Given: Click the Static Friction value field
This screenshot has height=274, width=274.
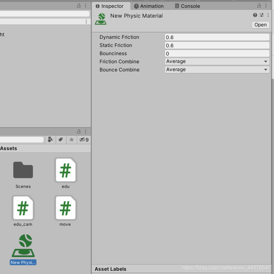Looking at the screenshot, I should (217, 45).
